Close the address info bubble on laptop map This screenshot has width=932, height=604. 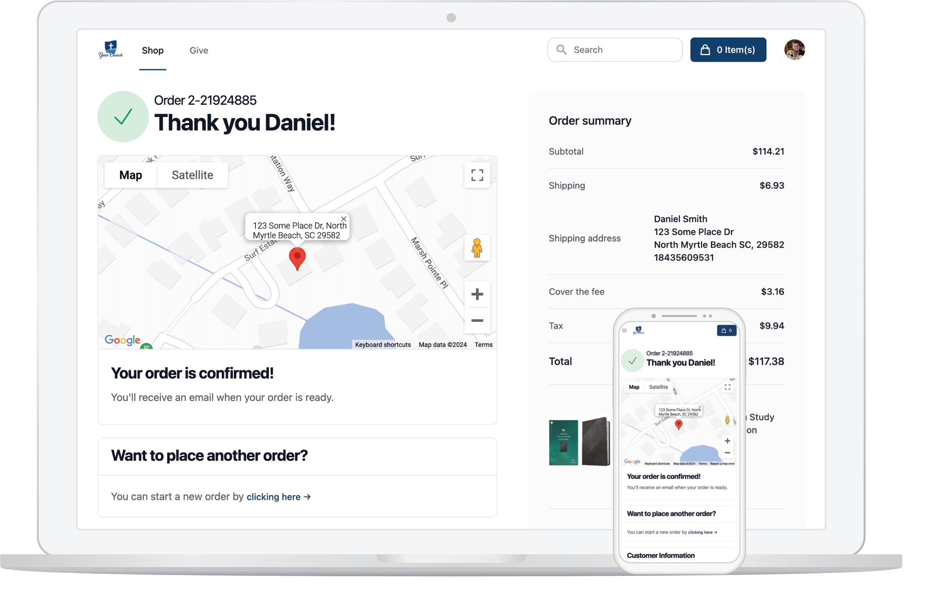click(x=344, y=219)
